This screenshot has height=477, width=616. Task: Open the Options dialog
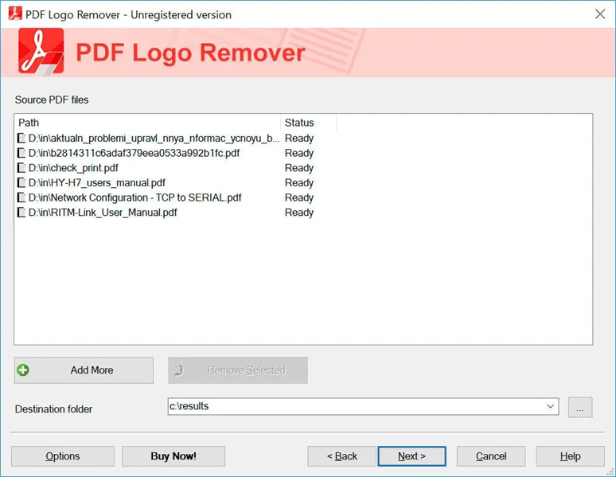click(x=63, y=456)
